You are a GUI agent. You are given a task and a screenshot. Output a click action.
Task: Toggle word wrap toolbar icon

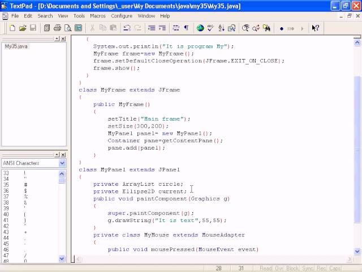pyautogui.click(x=176, y=28)
